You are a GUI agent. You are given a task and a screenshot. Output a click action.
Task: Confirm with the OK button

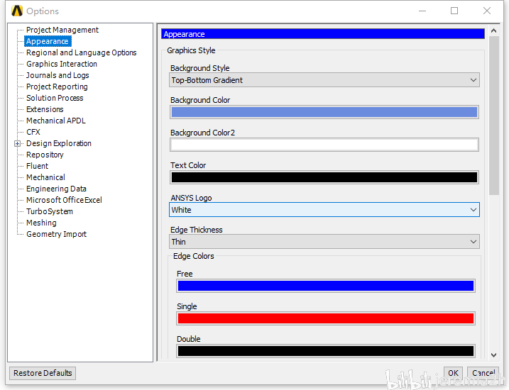(x=453, y=373)
